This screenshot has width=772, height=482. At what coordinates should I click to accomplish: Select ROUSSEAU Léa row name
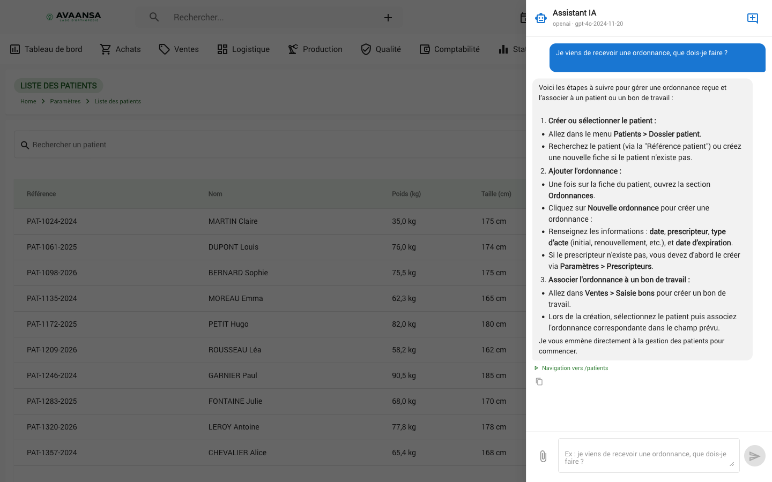click(235, 350)
